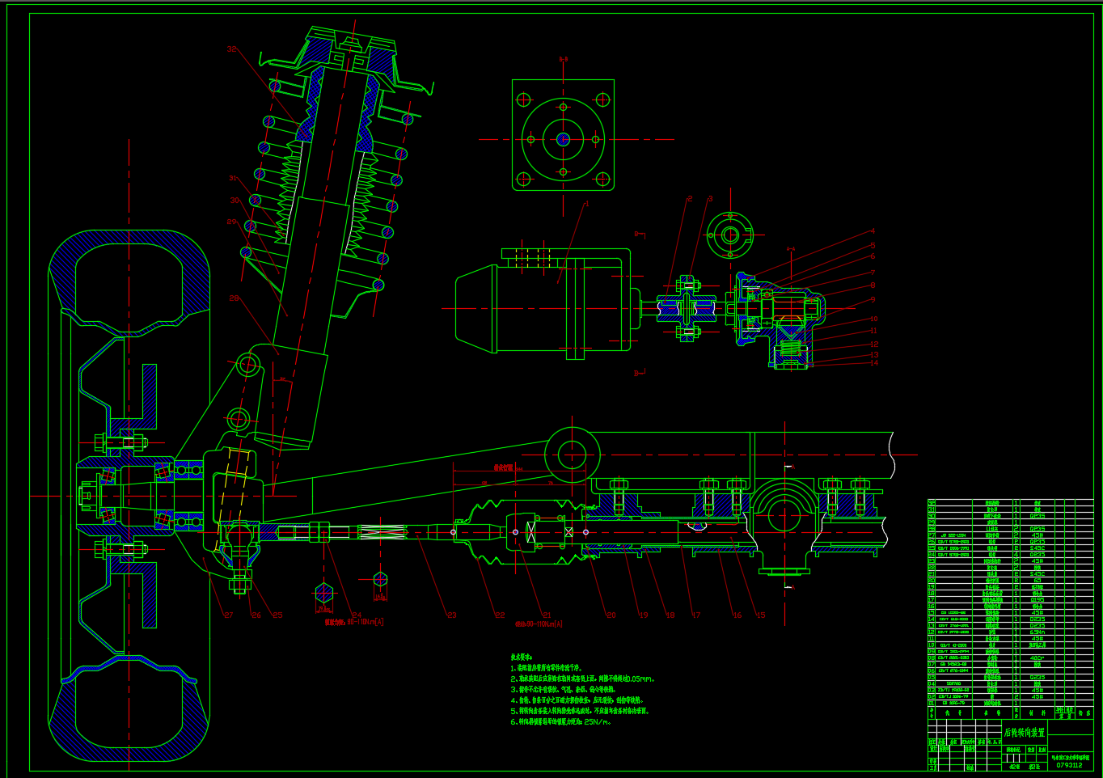
Task: Select the shaft coupling between motor and gearbox
Action: [686, 309]
